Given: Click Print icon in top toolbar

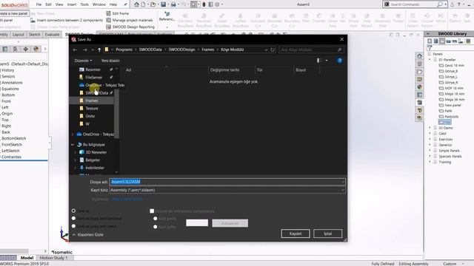Looking at the screenshot, I should tap(173, 4).
